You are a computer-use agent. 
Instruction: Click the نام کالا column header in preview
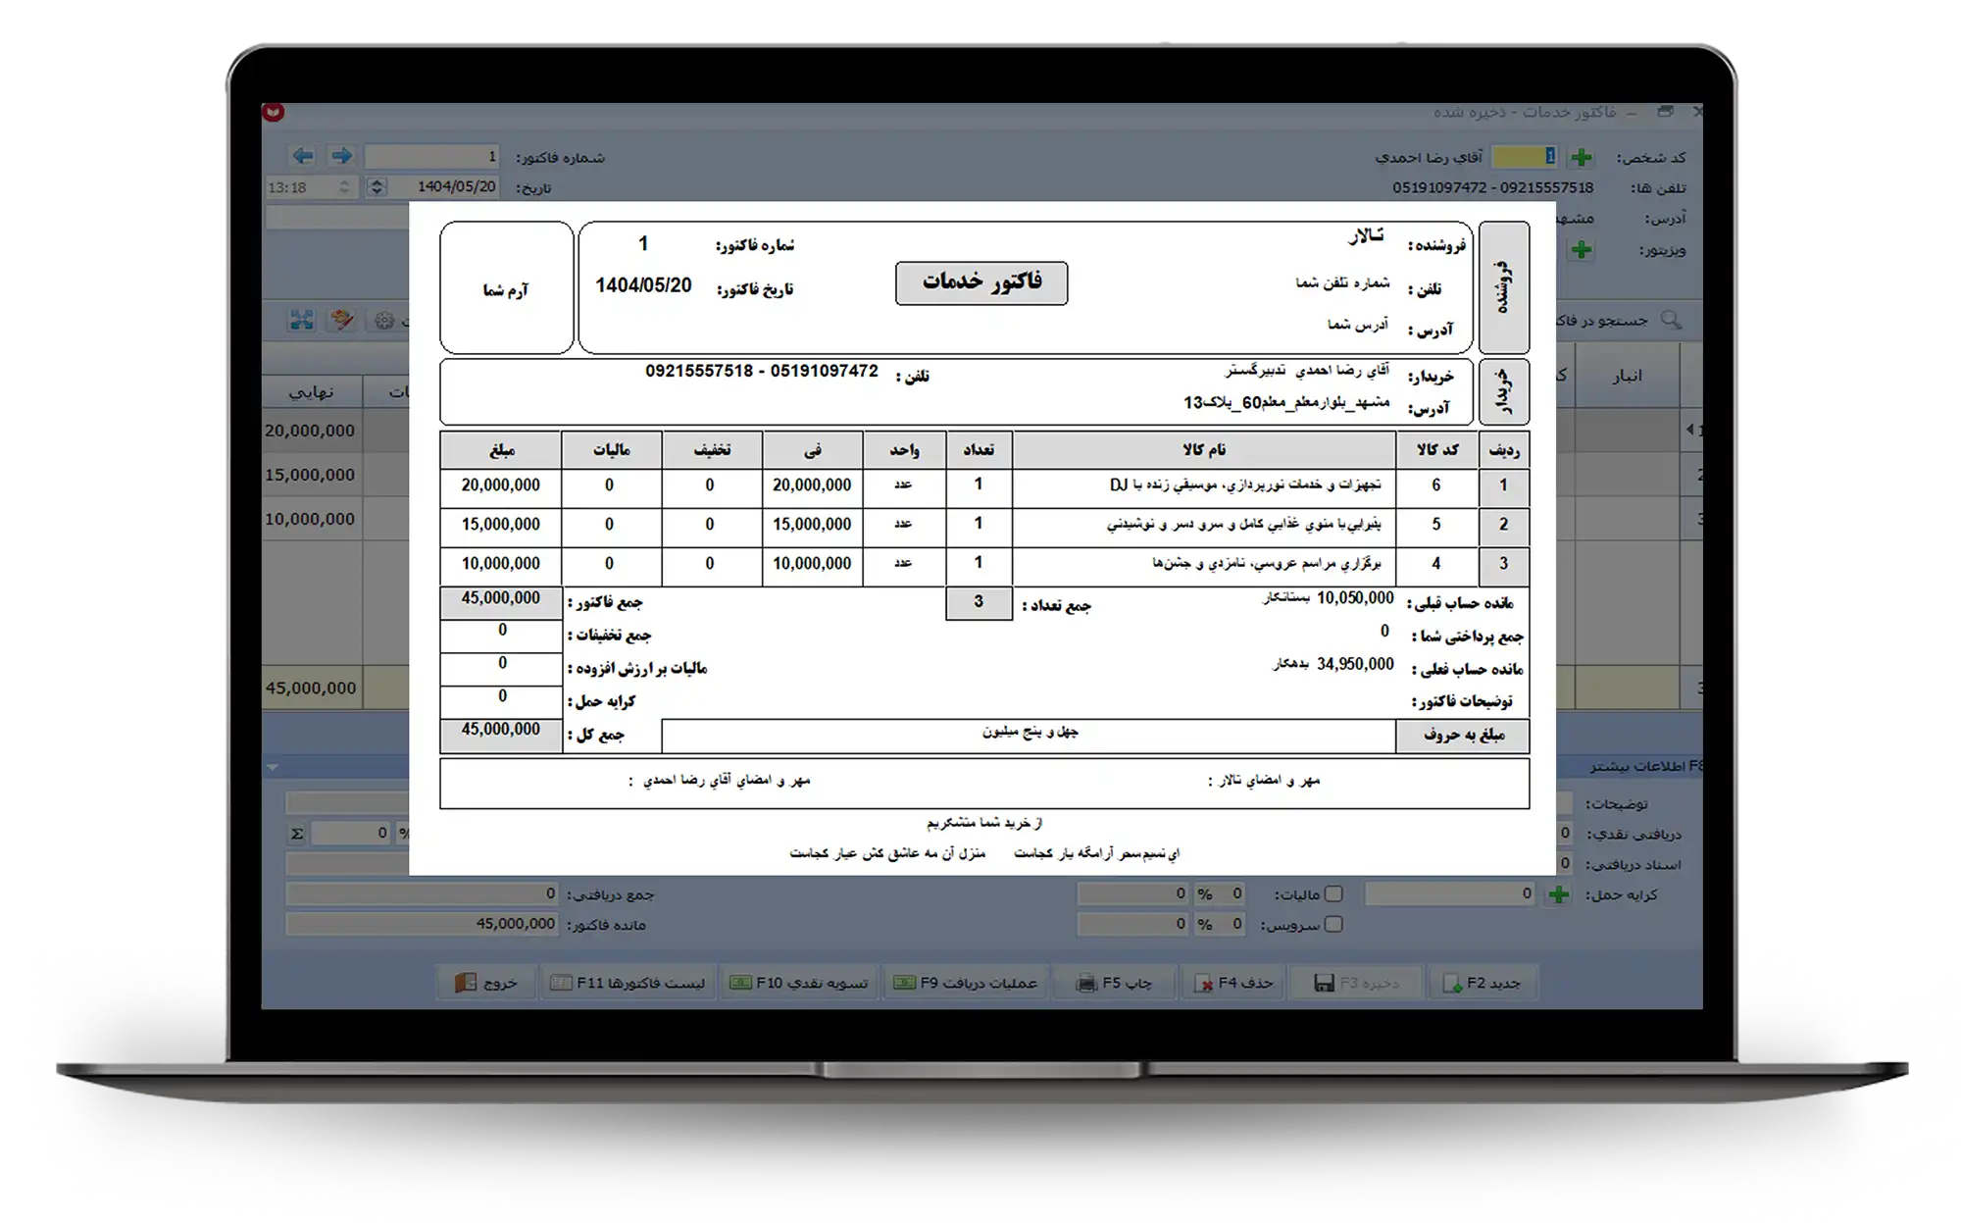pyautogui.click(x=1204, y=450)
